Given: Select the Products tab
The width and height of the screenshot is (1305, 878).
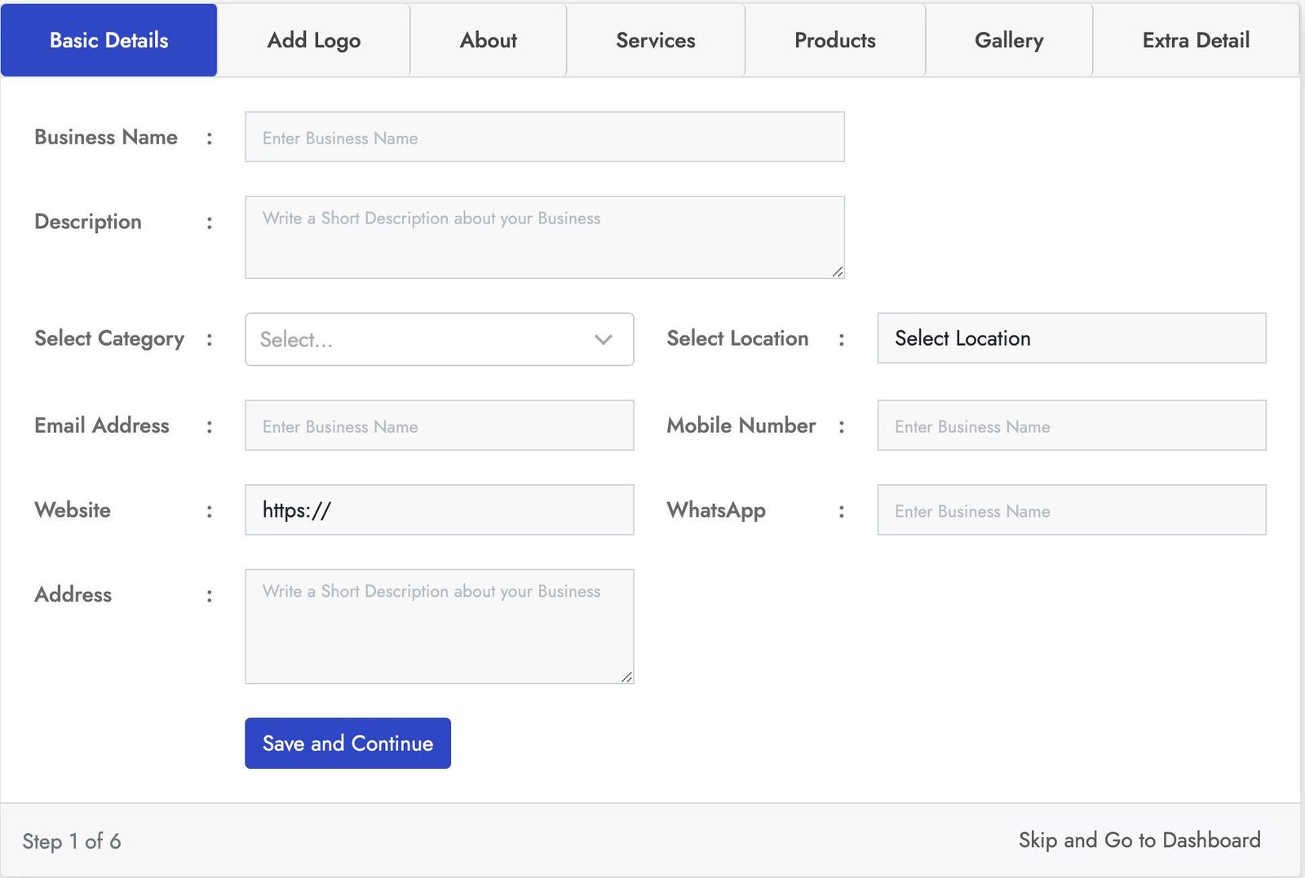Looking at the screenshot, I should [834, 40].
